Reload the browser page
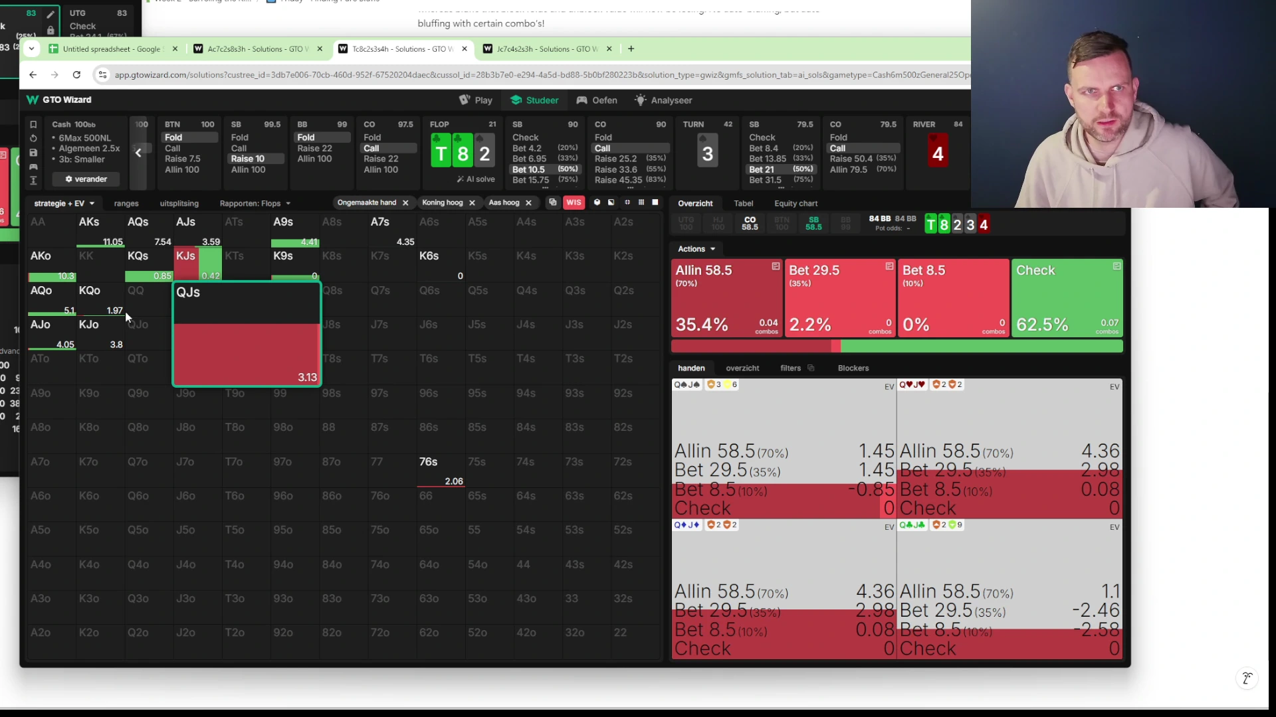 (76, 75)
